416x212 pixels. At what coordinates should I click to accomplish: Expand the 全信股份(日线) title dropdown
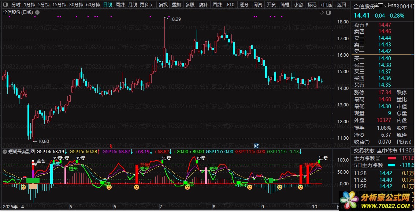(37, 12)
